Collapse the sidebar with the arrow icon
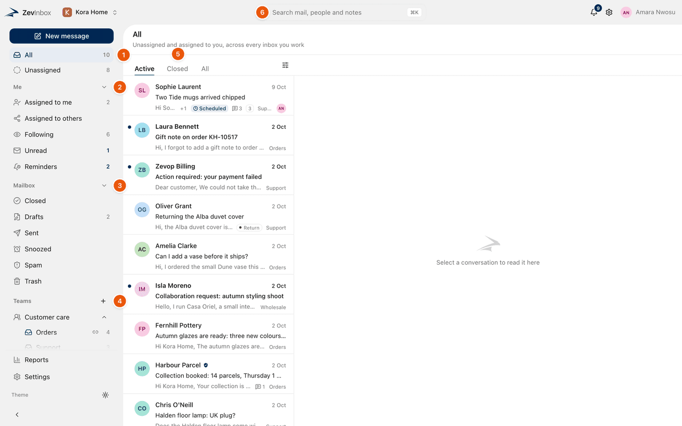 [17, 414]
